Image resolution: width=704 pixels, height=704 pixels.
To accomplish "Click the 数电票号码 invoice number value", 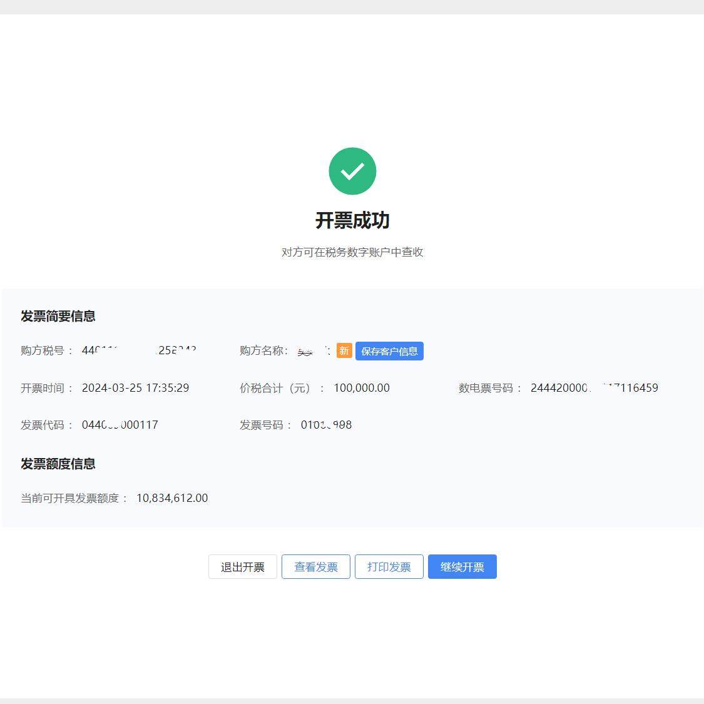I will coord(593,388).
